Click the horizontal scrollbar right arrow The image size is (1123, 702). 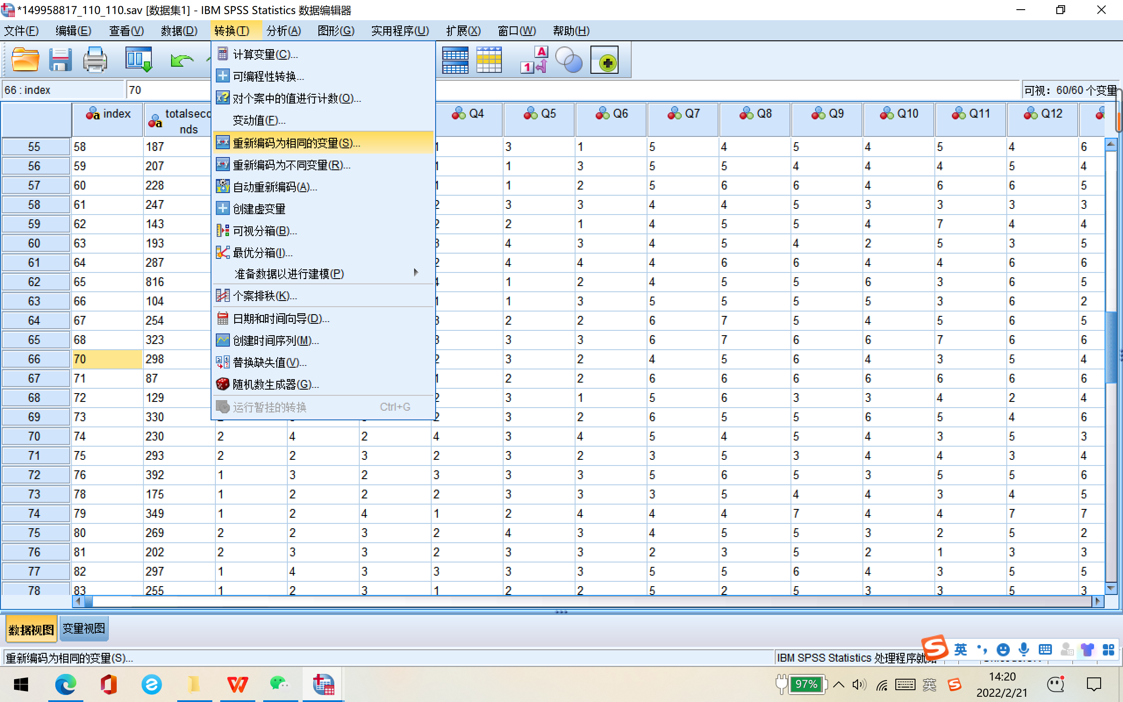click(x=1098, y=601)
